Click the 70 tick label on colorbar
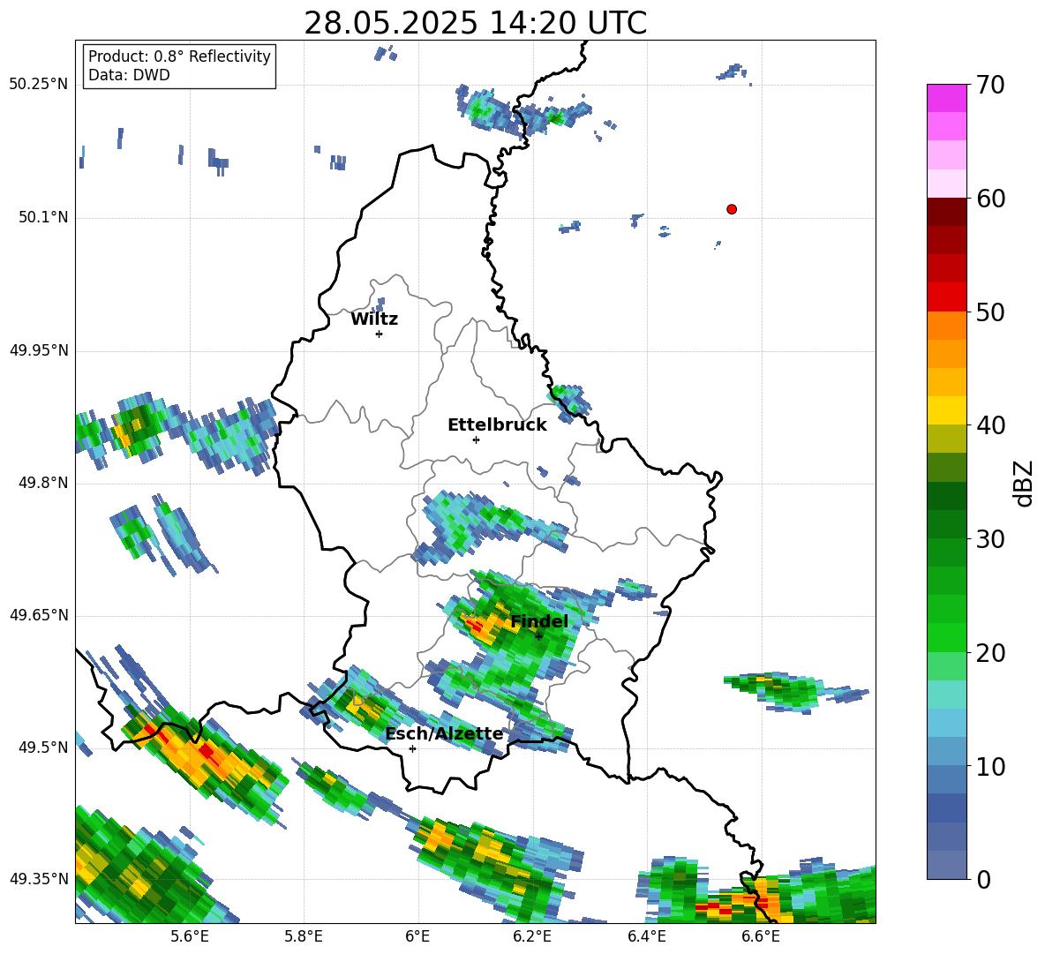1045x954 pixels. click(990, 85)
